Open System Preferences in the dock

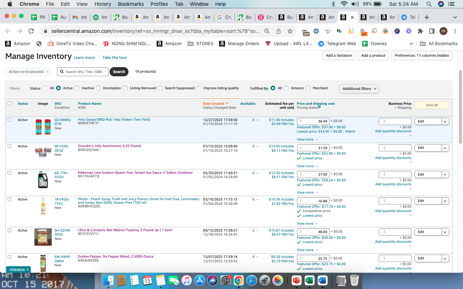pos(226,280)
